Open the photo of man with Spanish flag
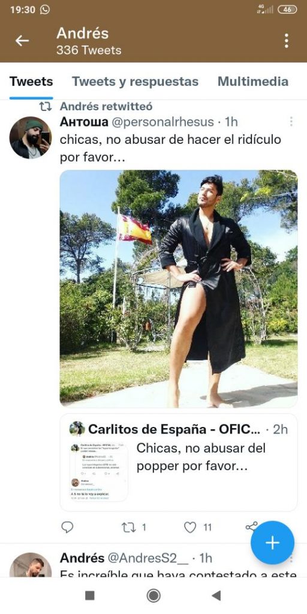The height and width of the screenshot is (614, 307). [179, 289]
